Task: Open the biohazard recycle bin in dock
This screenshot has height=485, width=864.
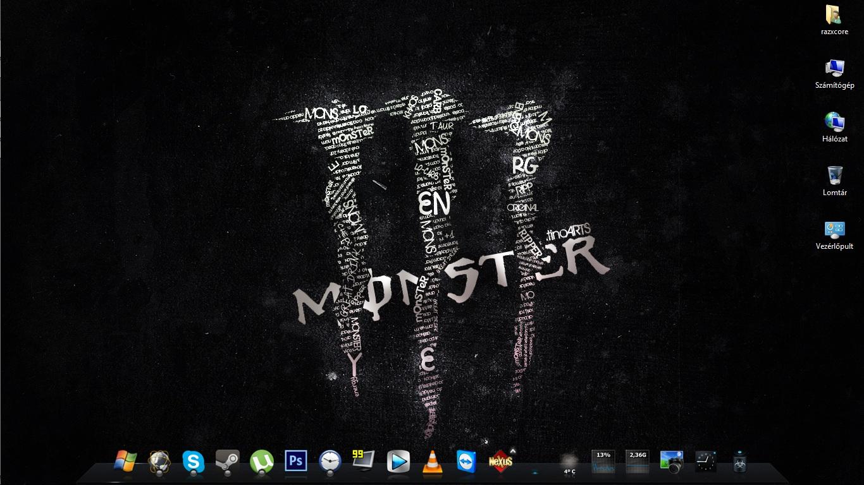Action: pyautogui.click(x=740, y=462)
